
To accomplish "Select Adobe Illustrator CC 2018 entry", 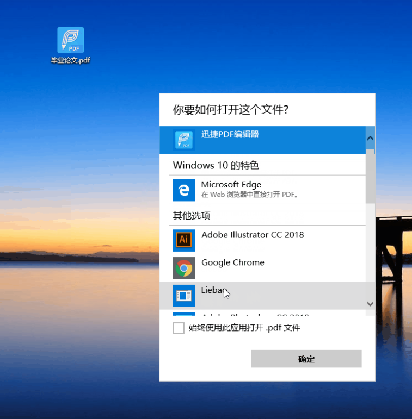I will [262, 241].
